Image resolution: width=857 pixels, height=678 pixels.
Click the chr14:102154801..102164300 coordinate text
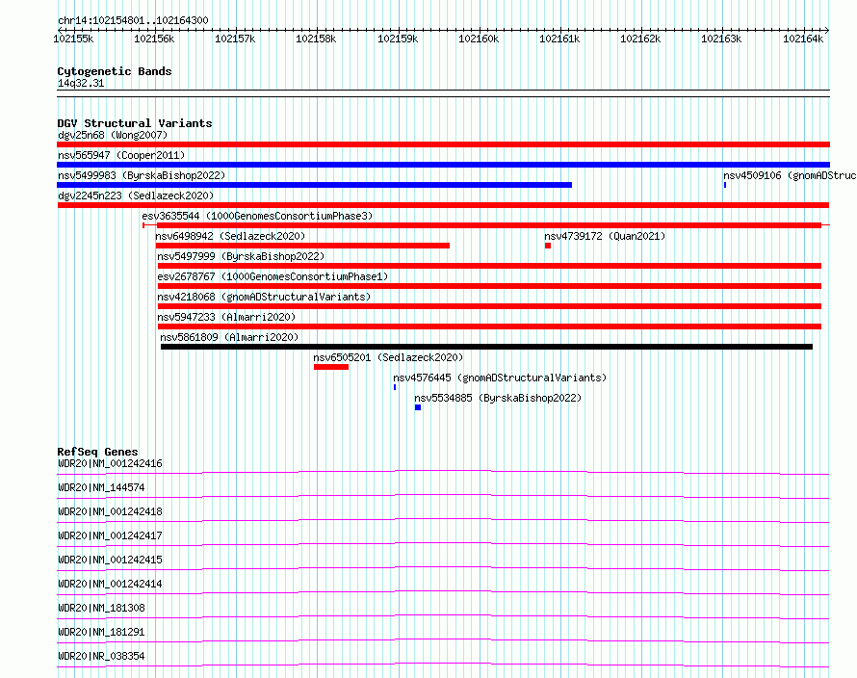[x=133, y=20]
